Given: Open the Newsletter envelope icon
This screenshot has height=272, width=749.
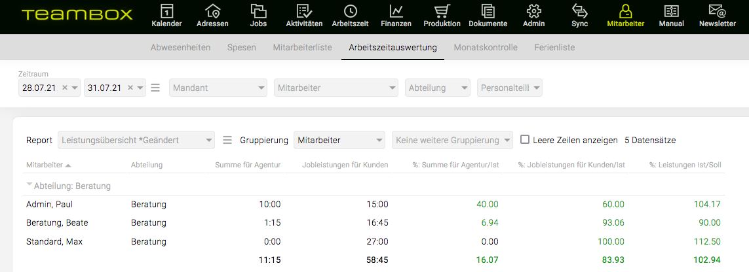Looking at the screenshot, I should click(x=718, y=10).
